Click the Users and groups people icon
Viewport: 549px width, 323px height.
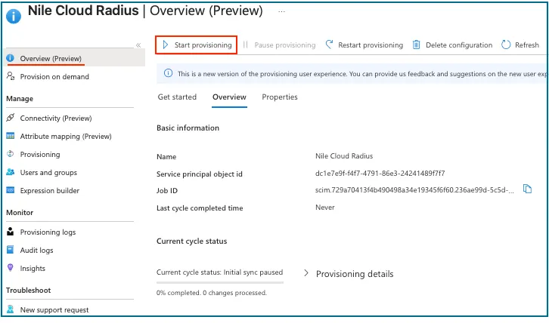point(11,172)
